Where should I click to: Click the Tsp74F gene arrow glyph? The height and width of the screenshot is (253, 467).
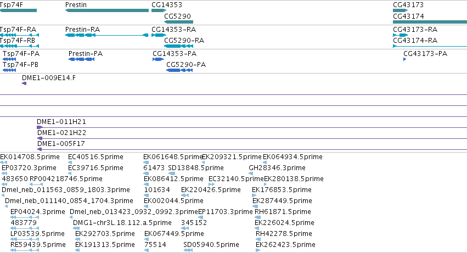tap(18, 10)
